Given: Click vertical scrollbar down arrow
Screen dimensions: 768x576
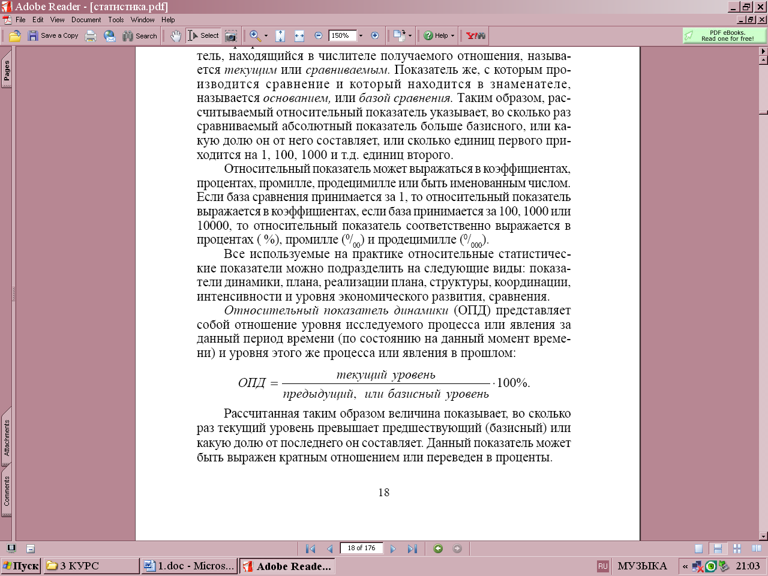Looking at the screenshot, I should point(763,536).
